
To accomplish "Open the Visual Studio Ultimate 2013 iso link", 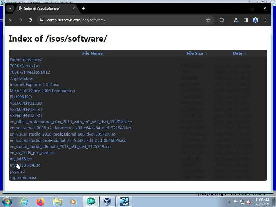I will point(60,146).
